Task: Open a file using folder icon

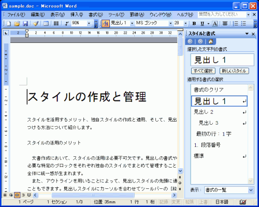Action: coord(17,23)
